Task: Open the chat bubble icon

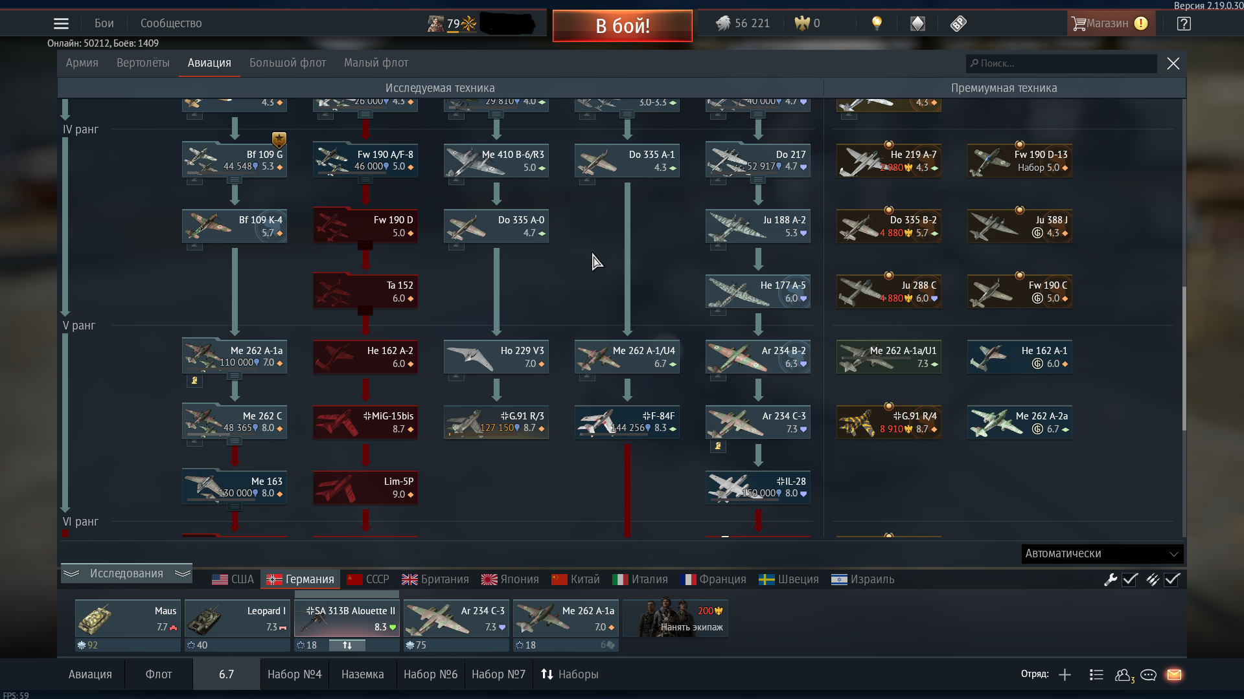Action: coord(1148,674)
